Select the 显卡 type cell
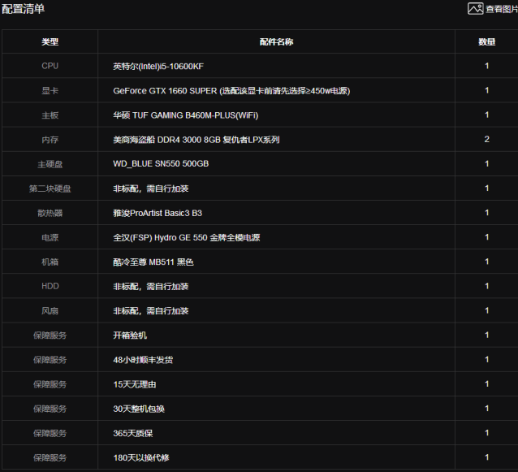Screen dimensions: 518x472 50,90
